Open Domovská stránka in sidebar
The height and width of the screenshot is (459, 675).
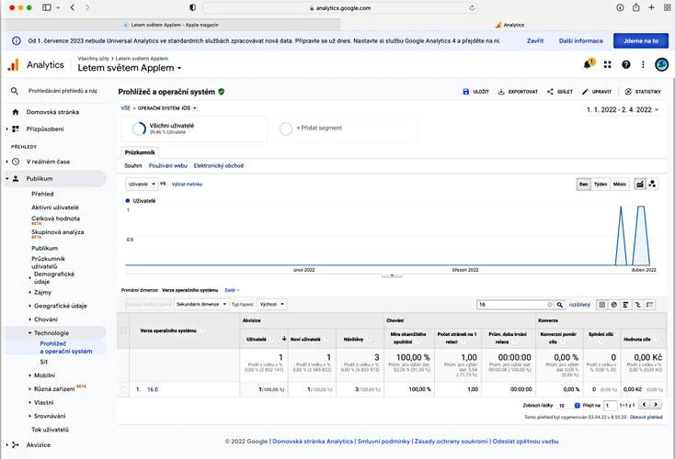pos(52,112)
